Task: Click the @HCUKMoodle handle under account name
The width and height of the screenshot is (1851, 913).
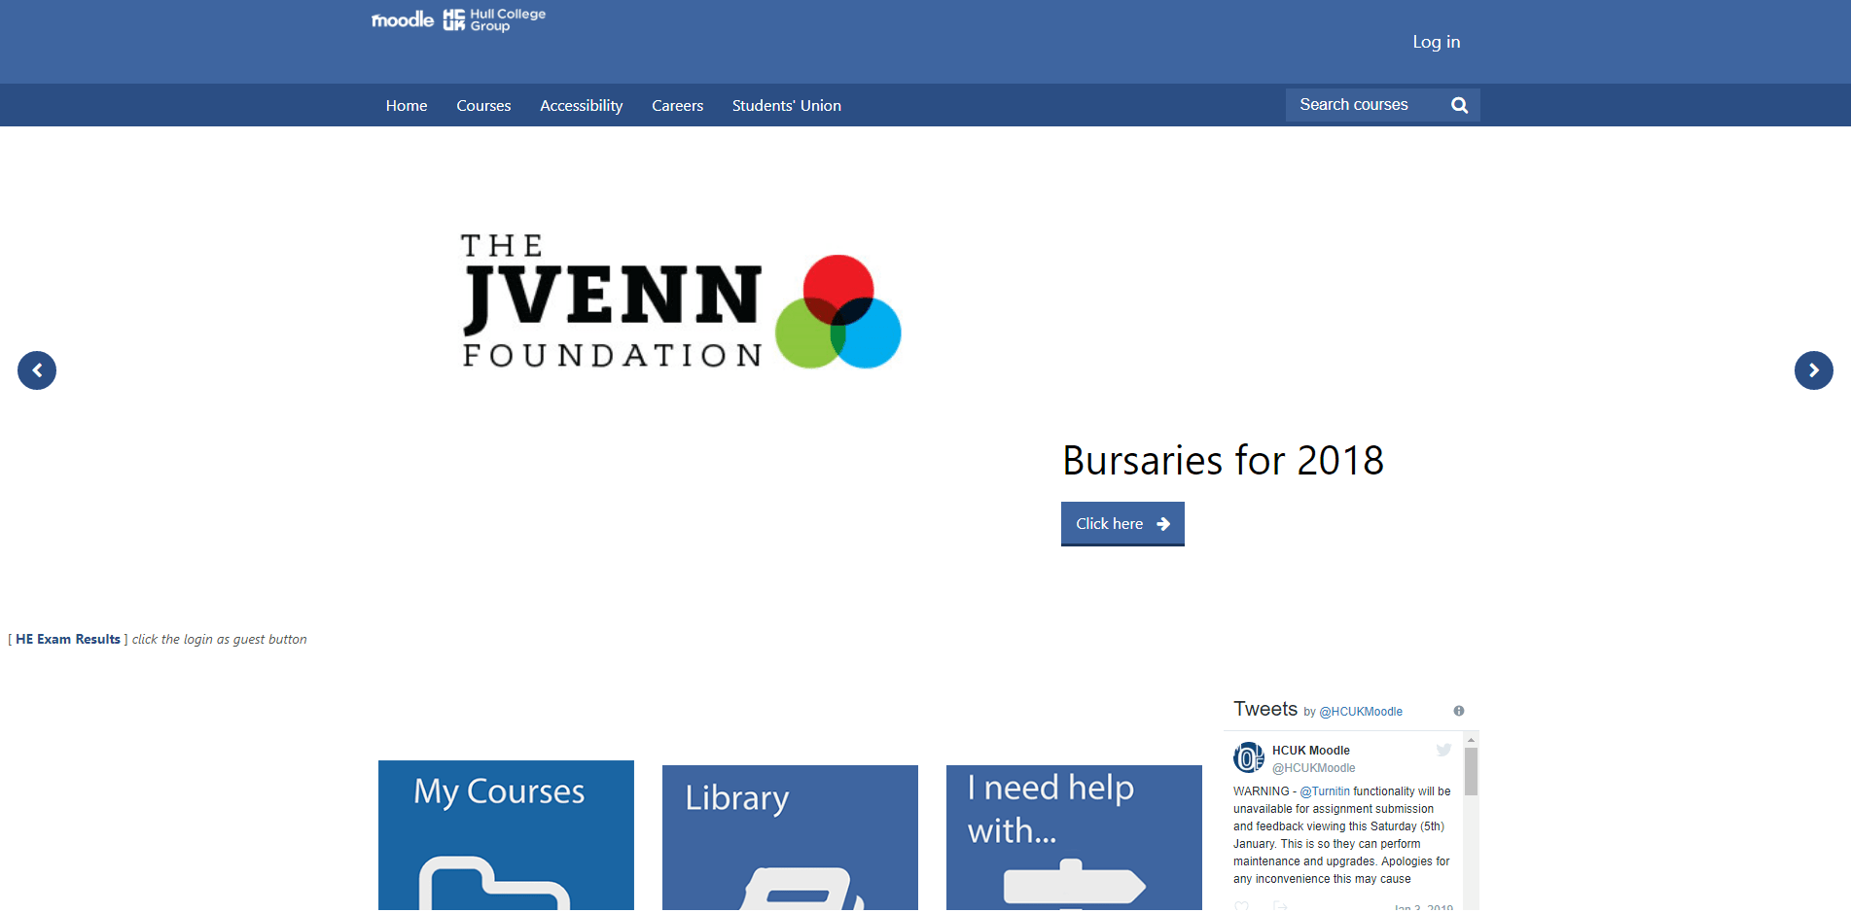Action: (1313, 768)
